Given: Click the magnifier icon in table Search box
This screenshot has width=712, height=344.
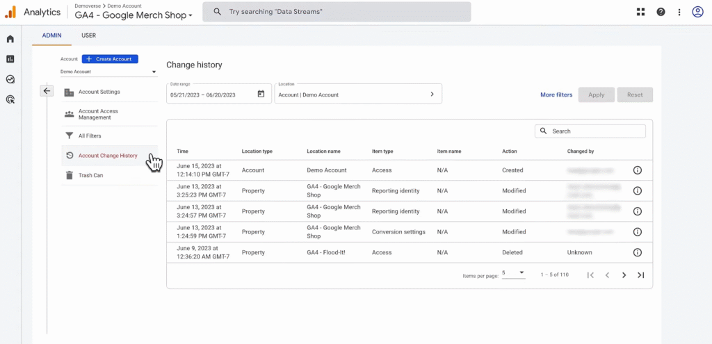Looking at the screenshot, I should pyautogui.click(x=543, y=131).
